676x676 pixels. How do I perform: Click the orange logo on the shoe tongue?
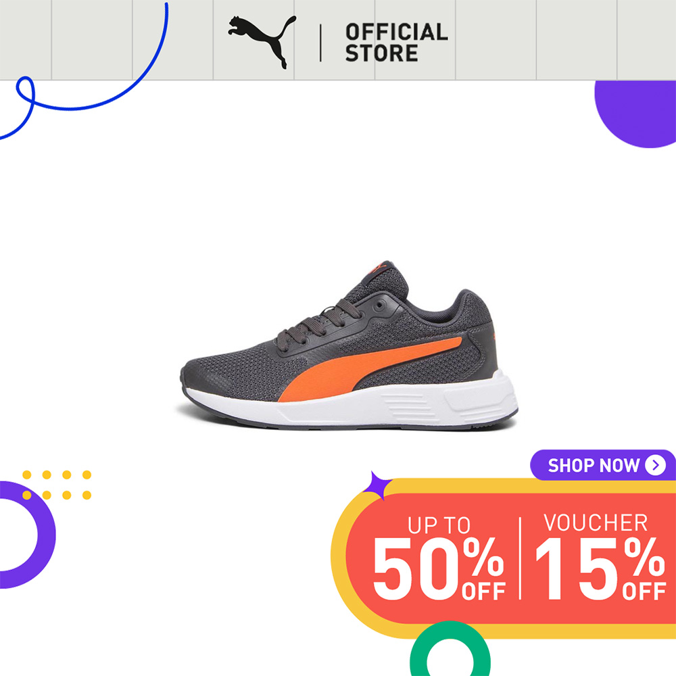379,268
